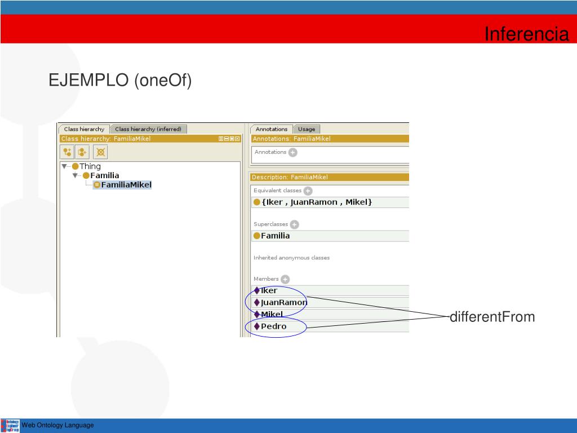
Task: Collapse the Familia tree node
Action: pyautogui.click(x=75, y=175)
